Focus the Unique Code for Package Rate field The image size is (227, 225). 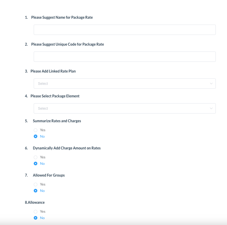click(124, 57)
